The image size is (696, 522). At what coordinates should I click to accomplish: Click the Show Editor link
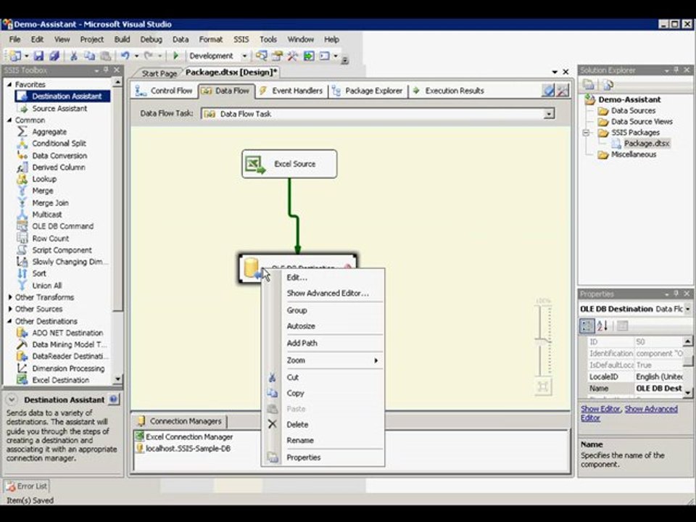[600, 409]
